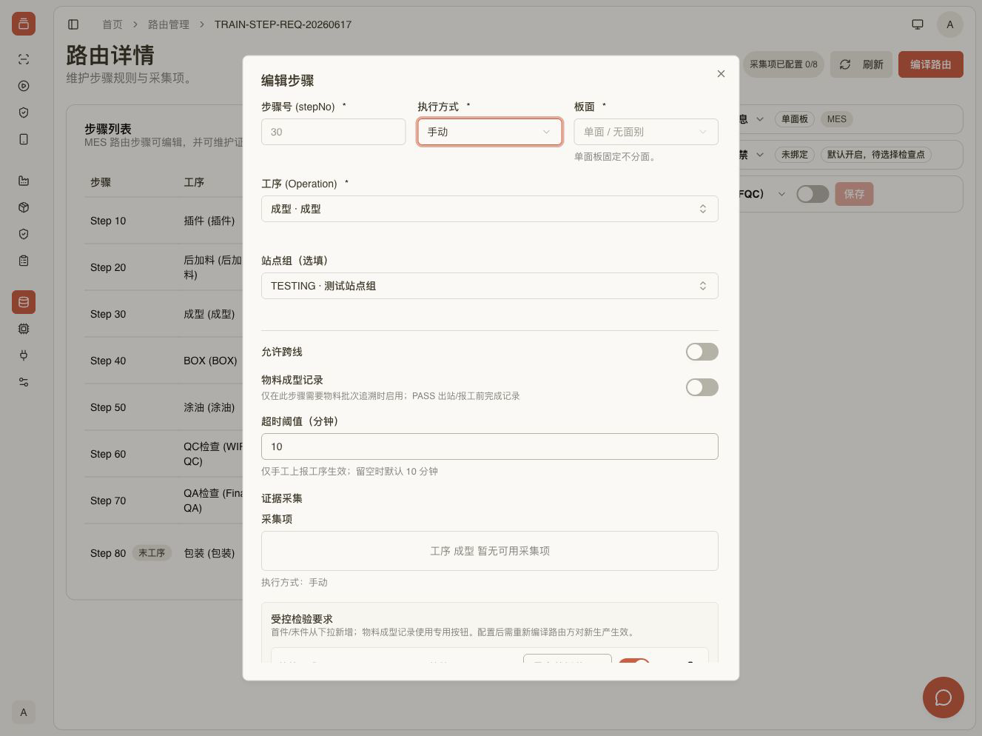Screen dimensions: 982x736
Task: Open the clipboard list icon in sidebar
Action: coord(24,261)
